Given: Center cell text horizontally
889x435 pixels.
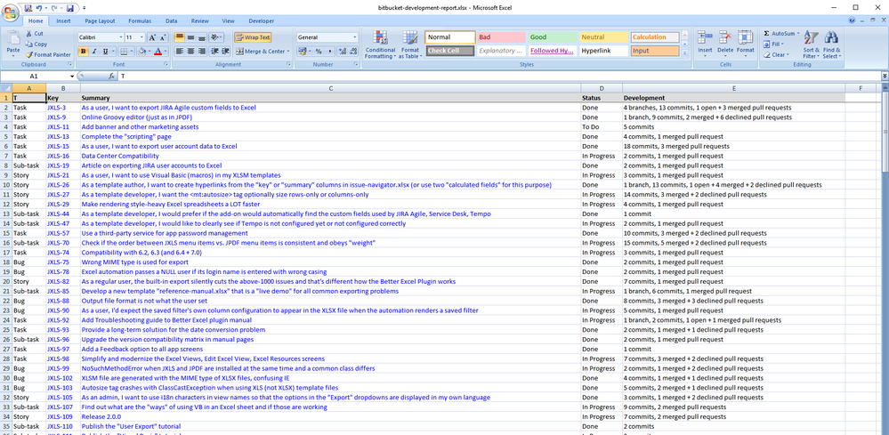Looking at the screenshot, I should click(x=190, y=51).
